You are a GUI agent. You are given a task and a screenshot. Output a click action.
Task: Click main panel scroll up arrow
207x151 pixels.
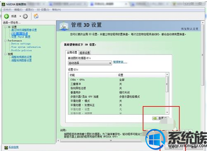coord(203,22)
